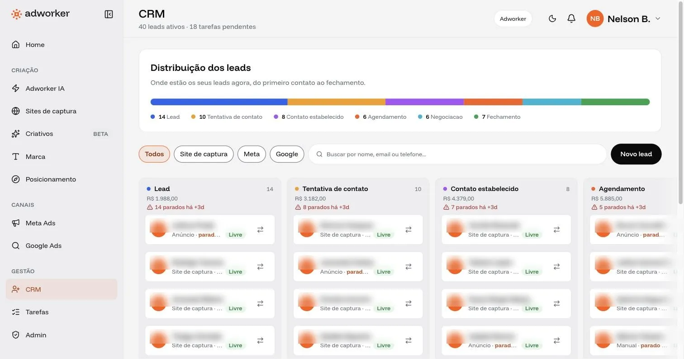Click the NB user avatar
This screenshot has width=684, height=359.
coord(595,19)
